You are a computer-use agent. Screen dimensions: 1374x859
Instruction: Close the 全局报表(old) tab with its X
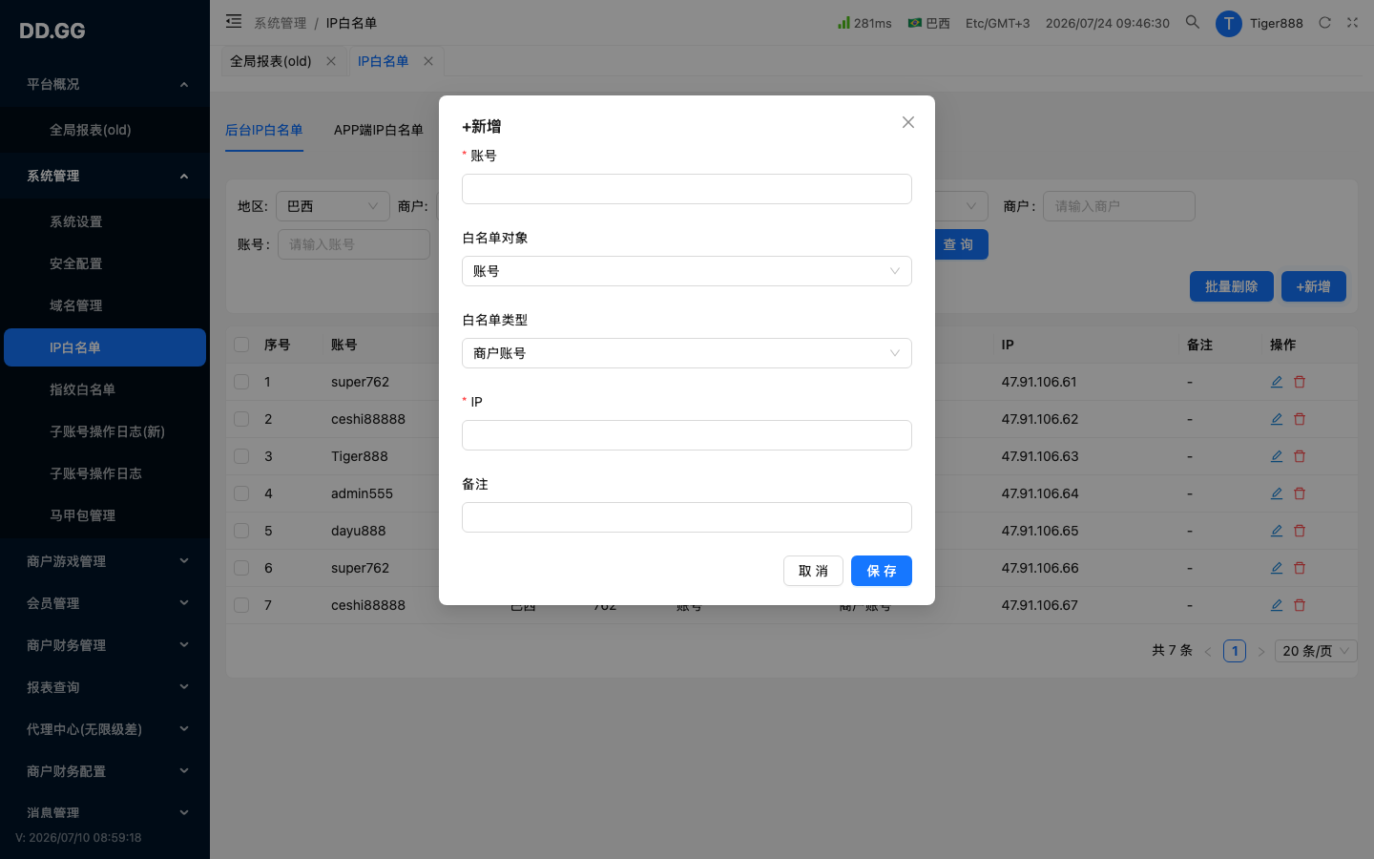coord(331,61)
